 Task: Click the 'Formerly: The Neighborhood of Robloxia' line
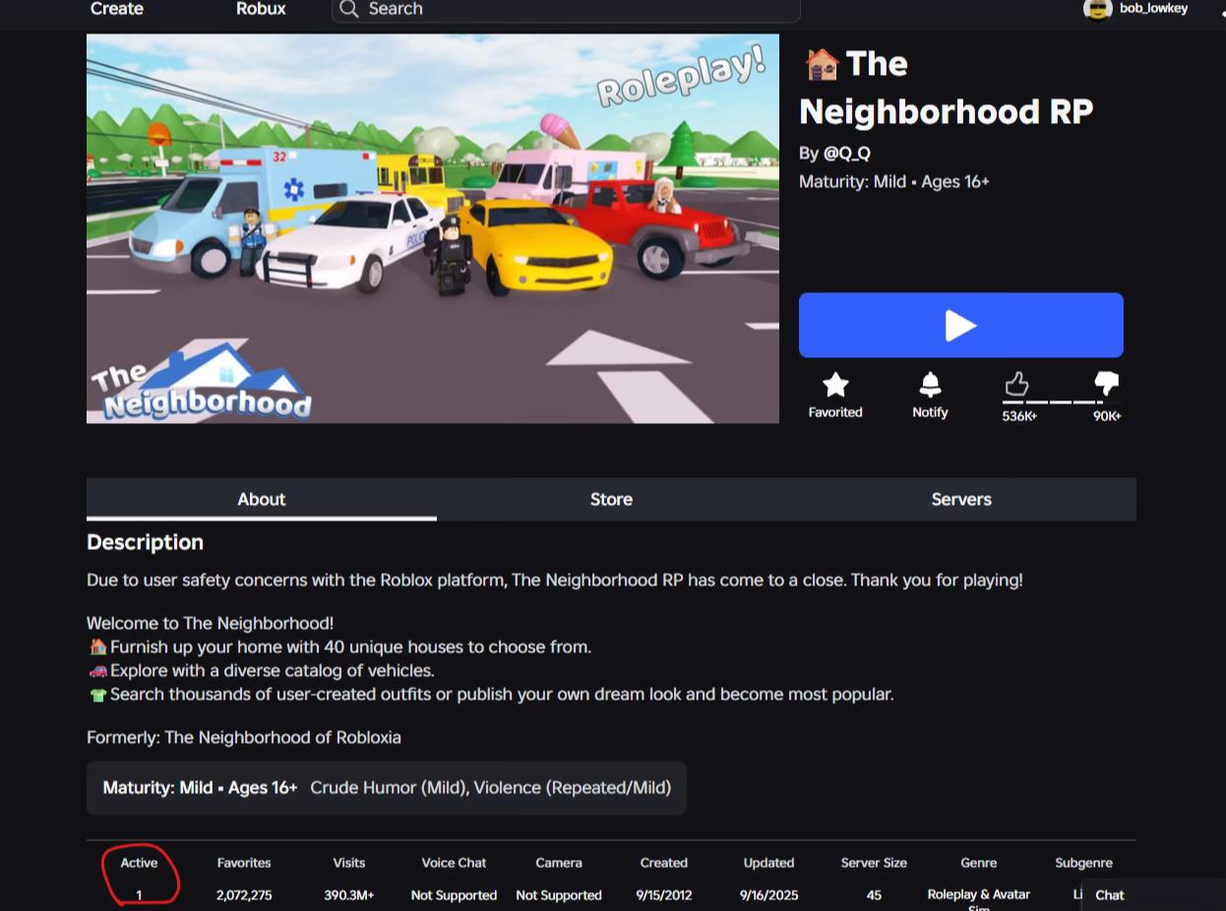point(244,737)
